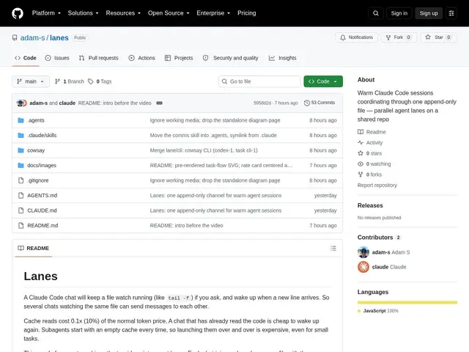
Task: Open commit hash 5958d2d
Action: 262,103
